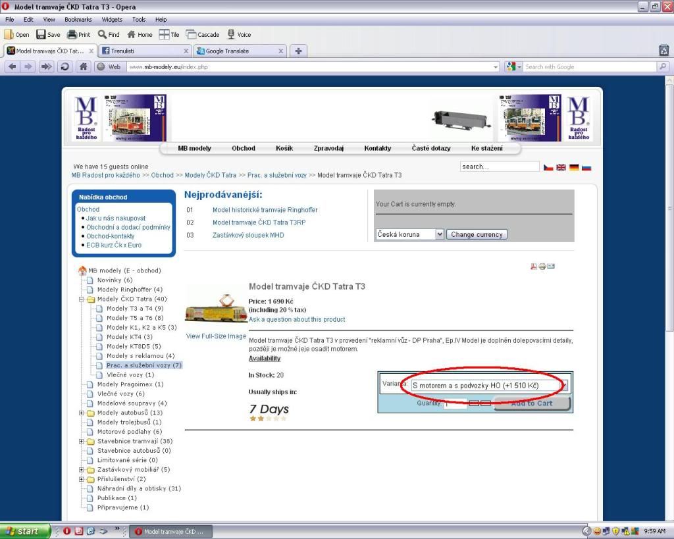Open the address bar history dropdown
Viewport: 674px width, 539px height.
click(x=496, y=67)
